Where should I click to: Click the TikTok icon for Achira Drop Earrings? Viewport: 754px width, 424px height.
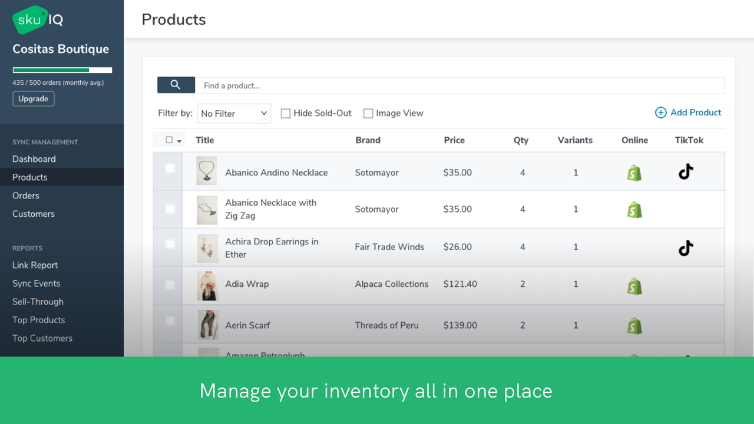(685, 249)
